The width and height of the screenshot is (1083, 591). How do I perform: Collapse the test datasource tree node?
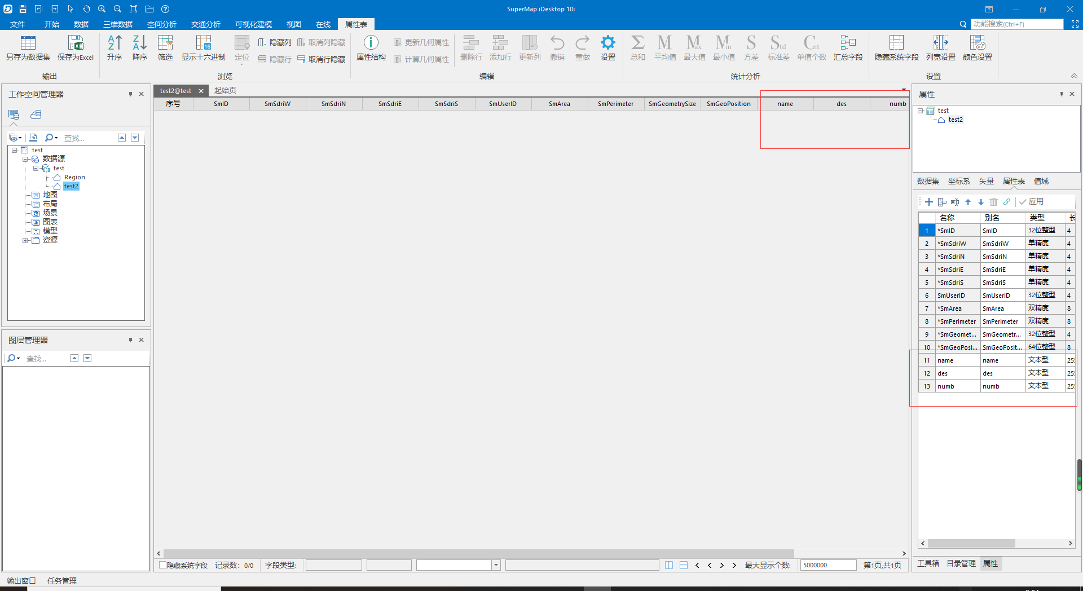(x=36, y=168)
